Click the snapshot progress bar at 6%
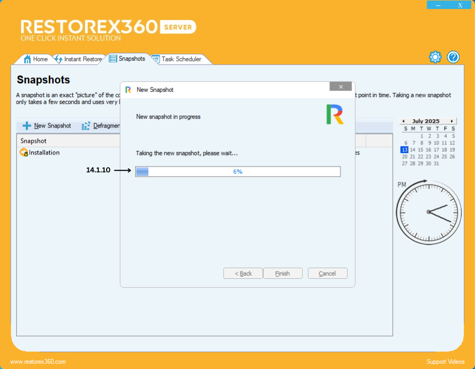The width and height of the screenshot is (475, 369). [x=238, y=171]
